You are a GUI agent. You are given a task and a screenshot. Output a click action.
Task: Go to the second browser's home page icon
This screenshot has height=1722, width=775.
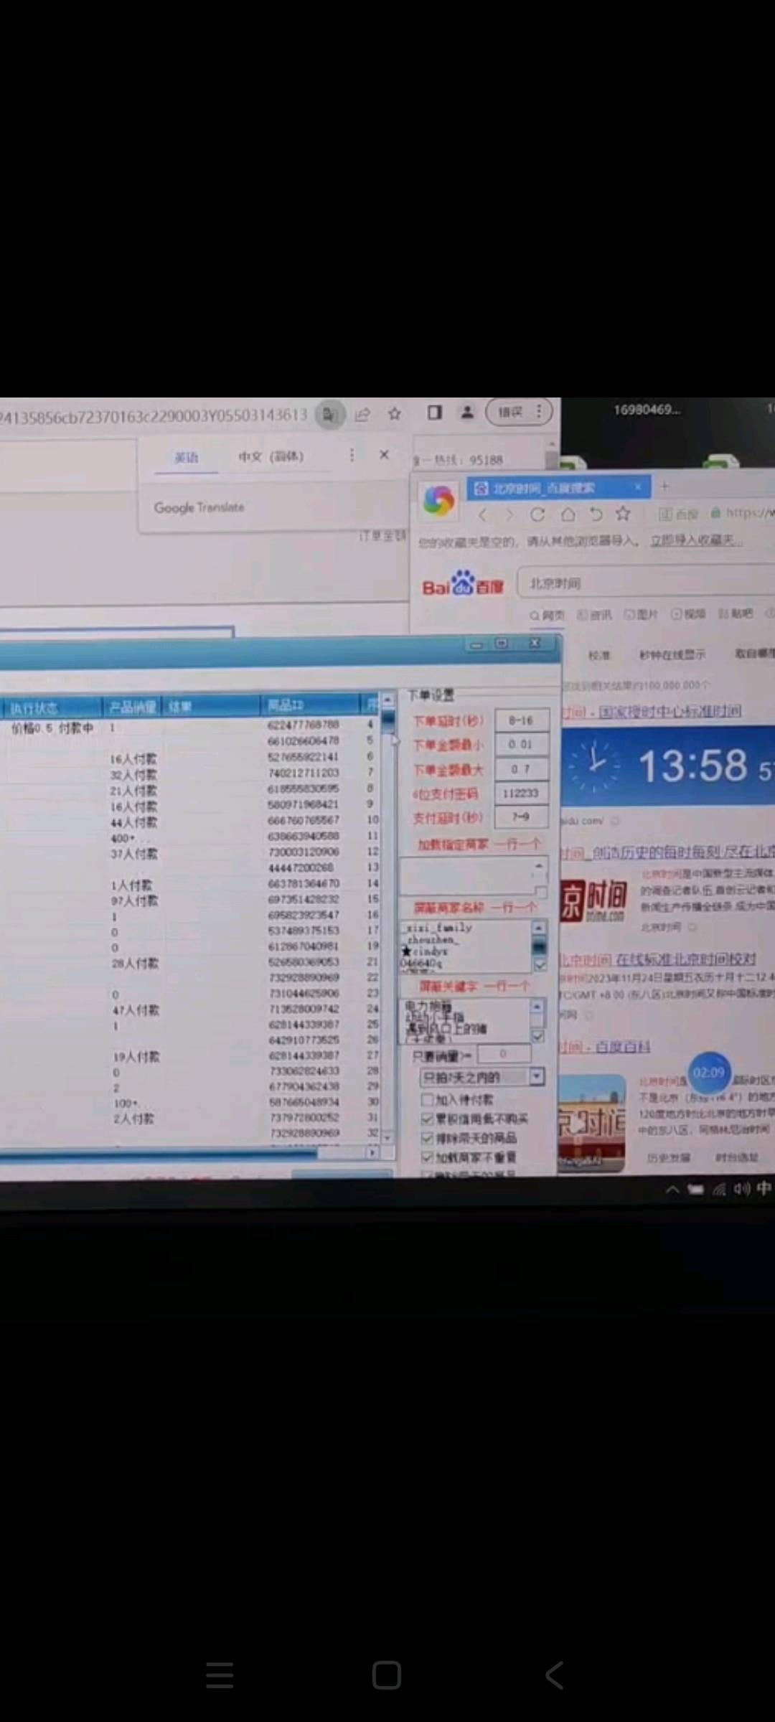tap(568, 514)
